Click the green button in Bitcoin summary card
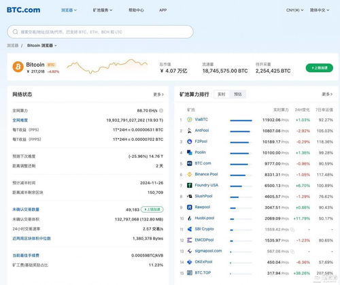This screenshot has width=340, height=285. click(x=320, y=68)
